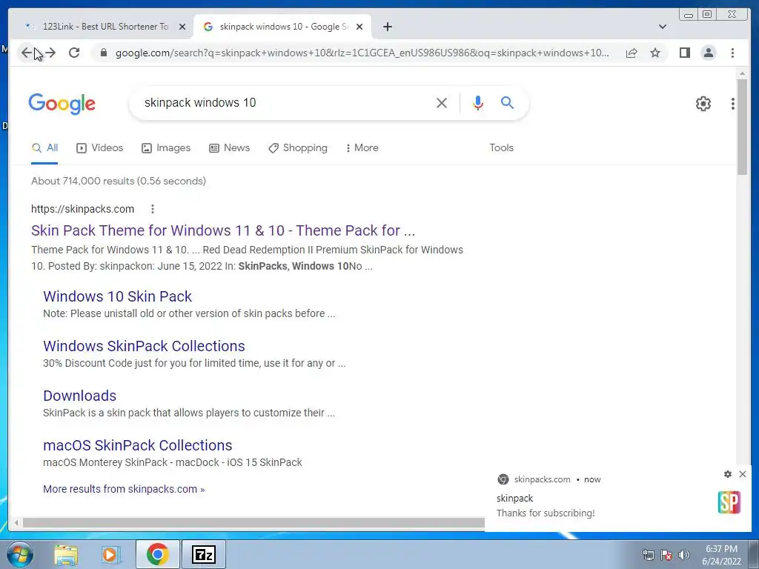
Task: Switch to the Shopping tab
Action: [x=298, y=148]
